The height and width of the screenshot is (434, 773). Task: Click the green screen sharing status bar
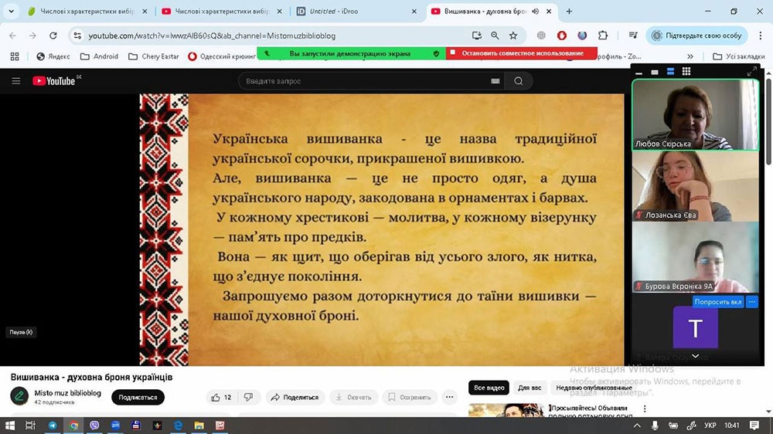351,53
